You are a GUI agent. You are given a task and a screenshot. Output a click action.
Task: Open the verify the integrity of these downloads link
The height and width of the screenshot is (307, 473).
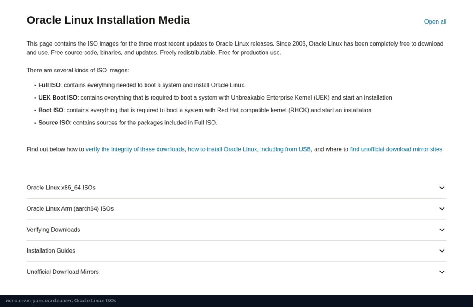pyautogui.click(x=135, y=149)
